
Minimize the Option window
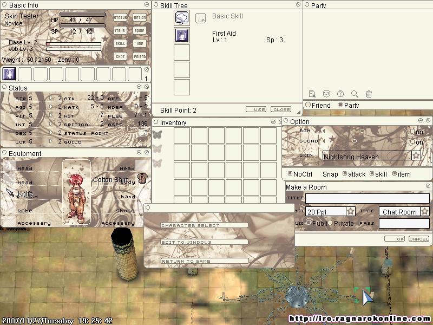click(421, 120)
